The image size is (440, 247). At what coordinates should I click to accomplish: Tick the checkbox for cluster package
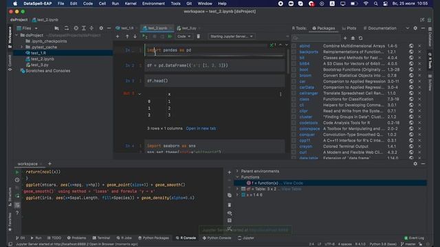294,117
